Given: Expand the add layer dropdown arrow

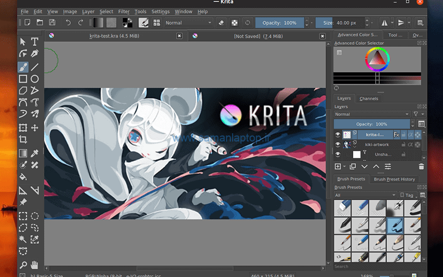Looking at the screenshot, I should tap(344, 166).
